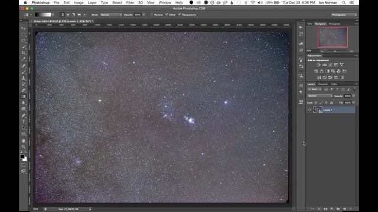Screen dimensions: 378x212
Task: Open the Image menu
Action: click(x=79, y=2)
